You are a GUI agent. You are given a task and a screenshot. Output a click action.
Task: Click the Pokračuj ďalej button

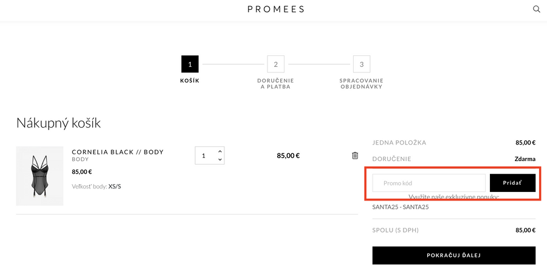(453, 255)
